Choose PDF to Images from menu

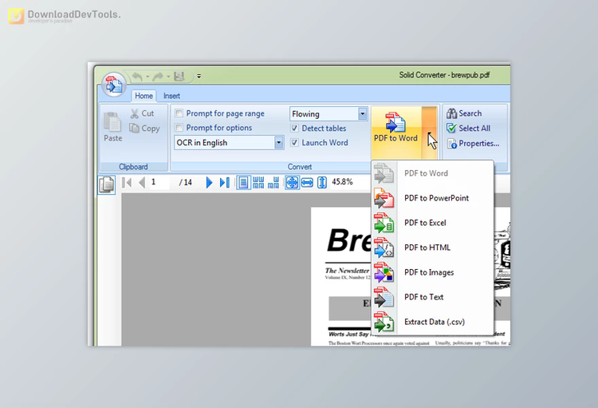tap(432, 272)
